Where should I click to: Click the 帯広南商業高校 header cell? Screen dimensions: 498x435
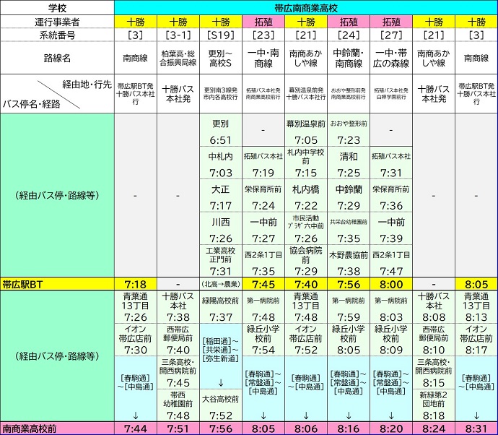(306, 8)
